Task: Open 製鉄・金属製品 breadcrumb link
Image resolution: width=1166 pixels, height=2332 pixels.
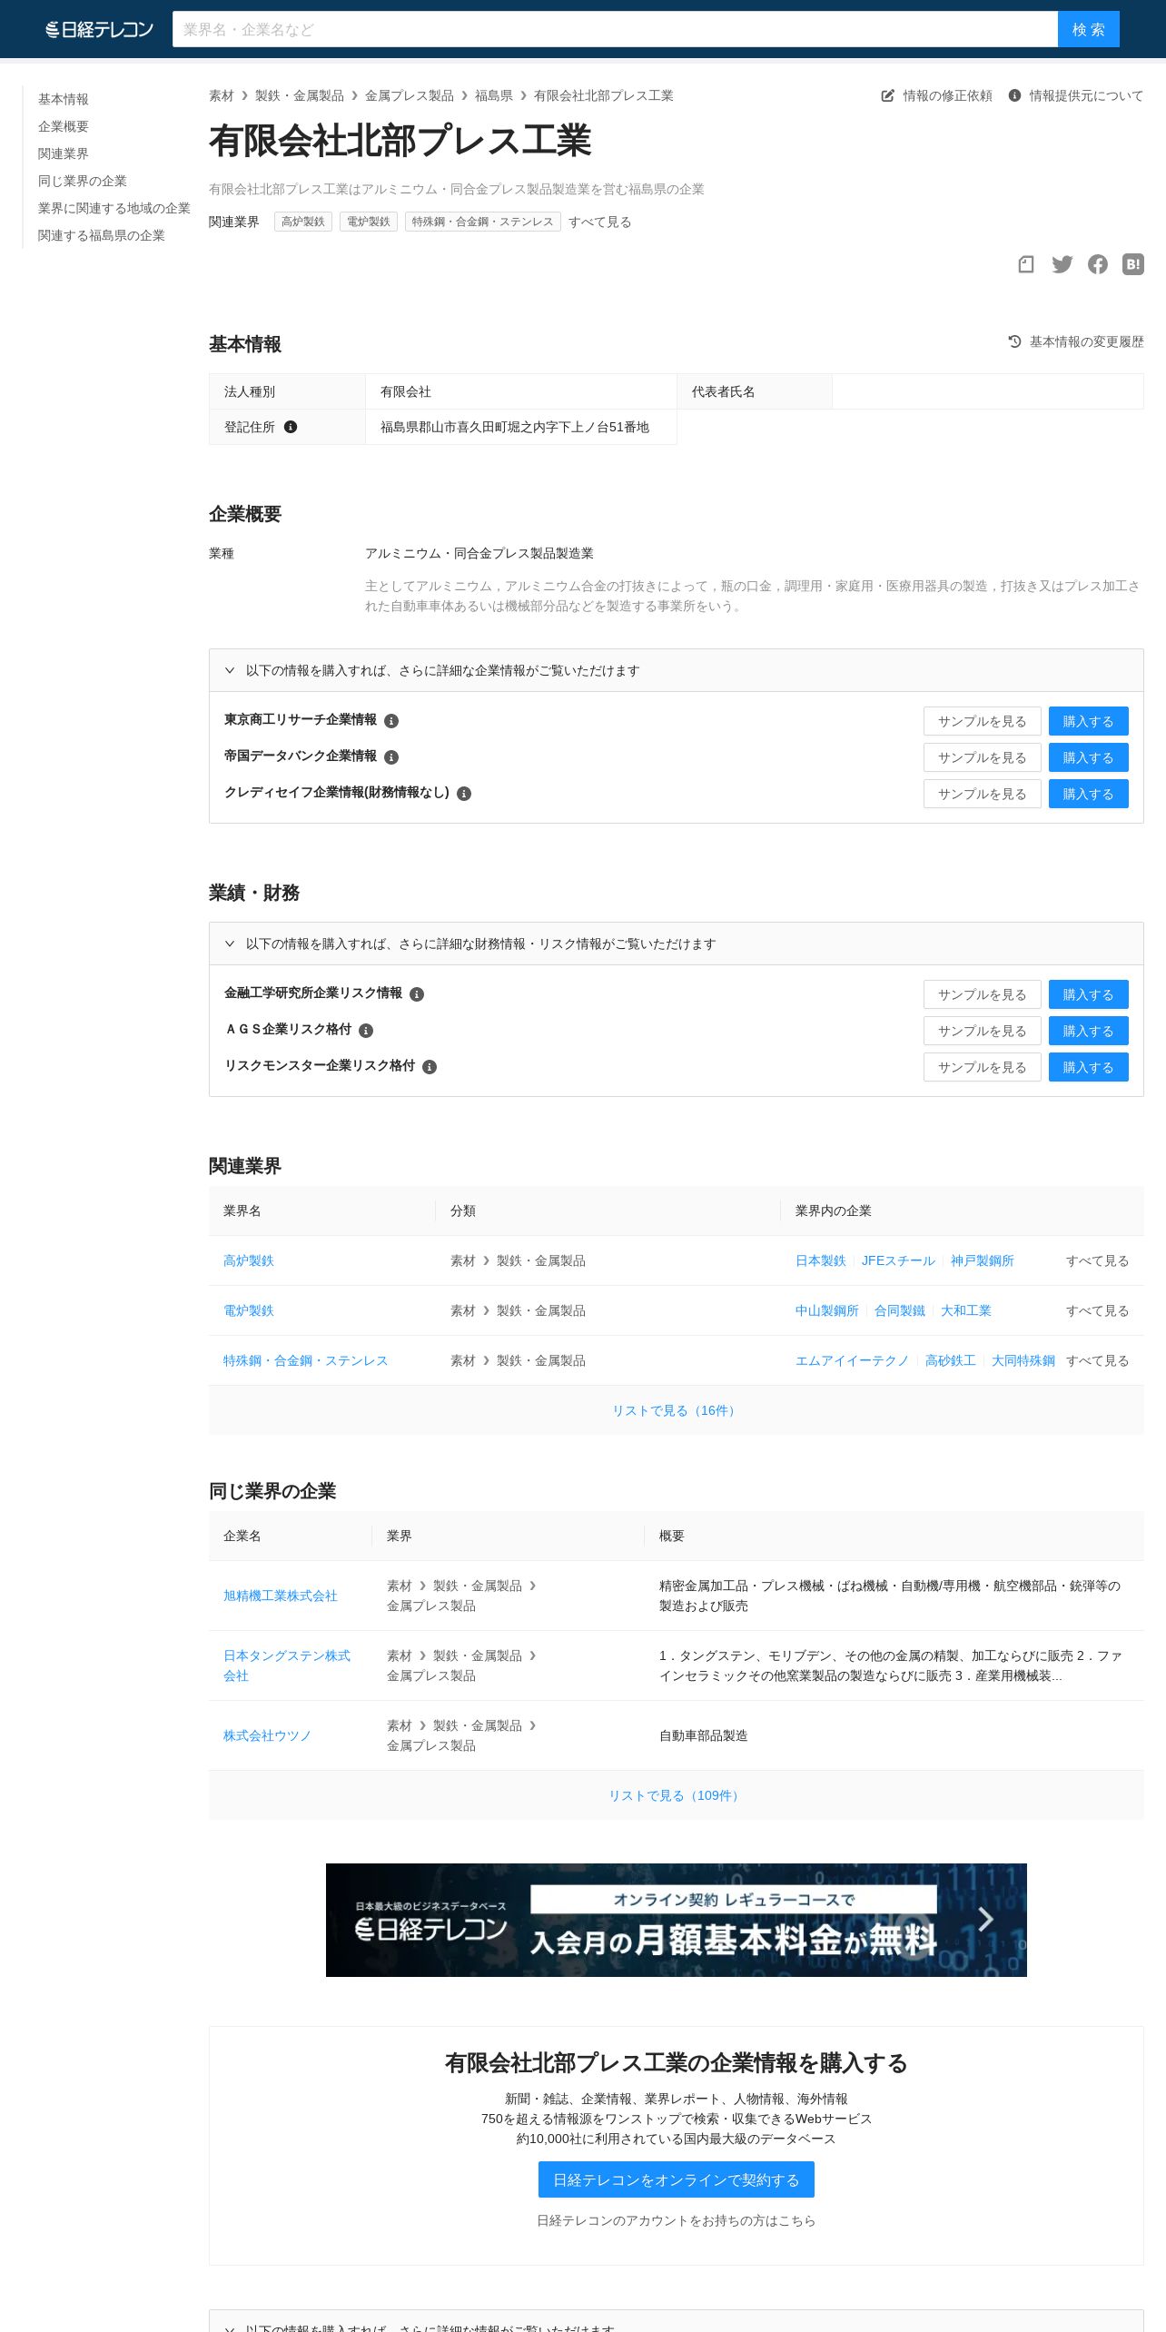Action: [300, 95]
